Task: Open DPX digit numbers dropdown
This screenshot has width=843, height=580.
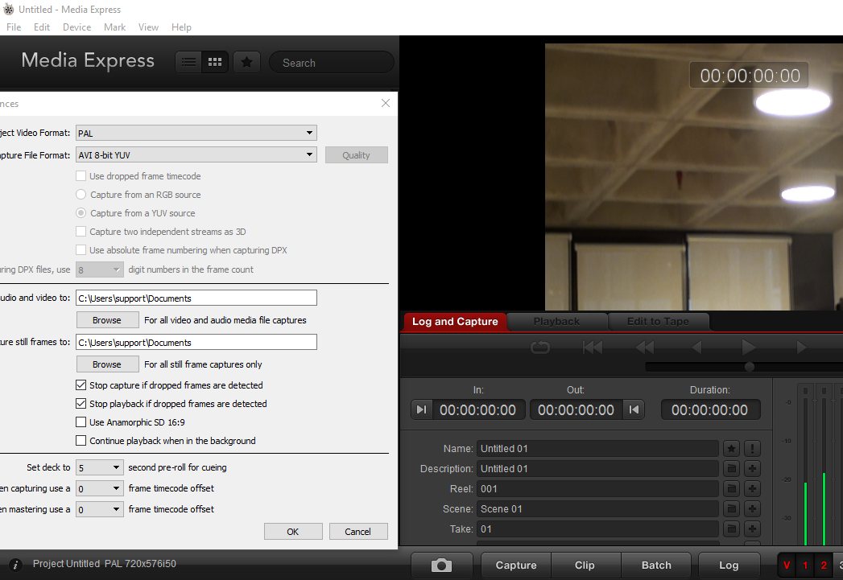Action: [100, 269]
